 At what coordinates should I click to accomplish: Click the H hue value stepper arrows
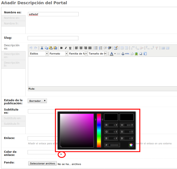pos(132,125)
